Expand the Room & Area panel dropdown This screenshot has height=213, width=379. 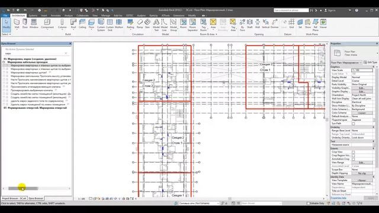[x=208, y=34]
